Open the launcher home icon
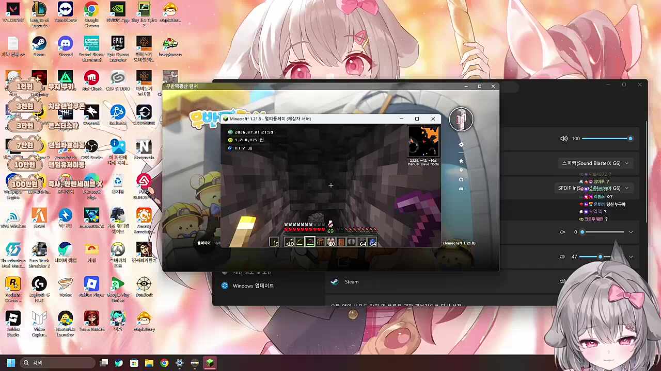Viewport: 661px width, 371px height. (461, 161)
